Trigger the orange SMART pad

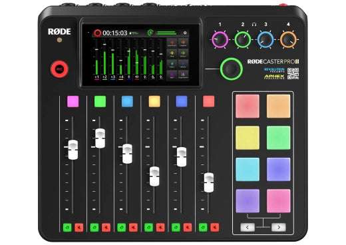[x=278, y=107]
